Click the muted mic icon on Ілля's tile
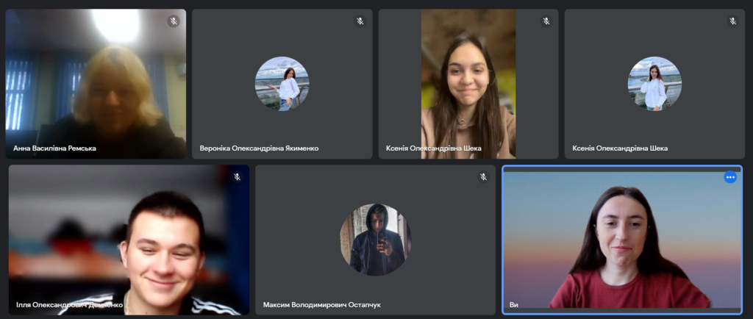This screenshot has height=319, width=753. click(237, 177)
